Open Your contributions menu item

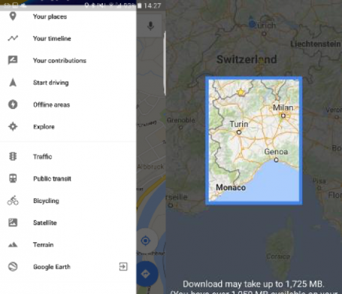(x=68, y=60)
